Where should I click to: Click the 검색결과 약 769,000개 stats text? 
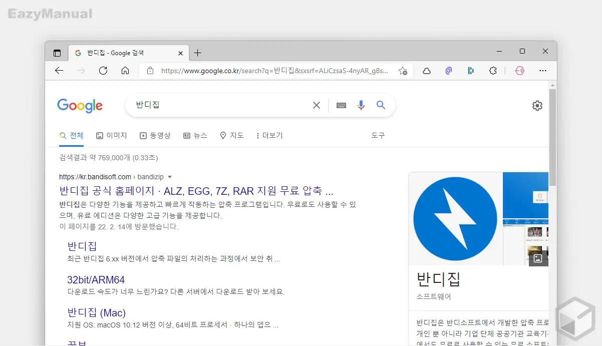click(x=109, y=158)
